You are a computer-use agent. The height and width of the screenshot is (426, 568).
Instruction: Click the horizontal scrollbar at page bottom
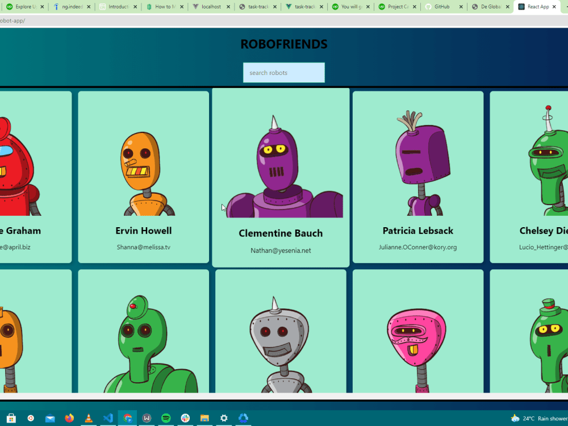284,396
